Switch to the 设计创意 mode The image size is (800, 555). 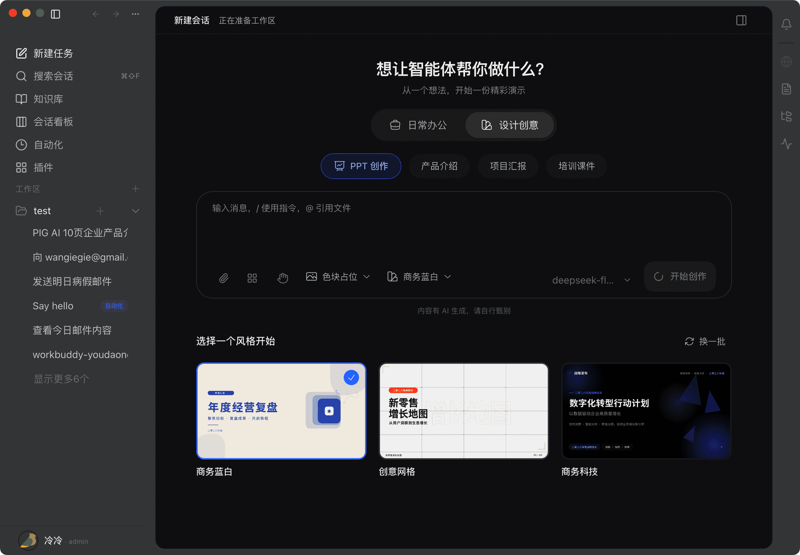click(509, 125)
